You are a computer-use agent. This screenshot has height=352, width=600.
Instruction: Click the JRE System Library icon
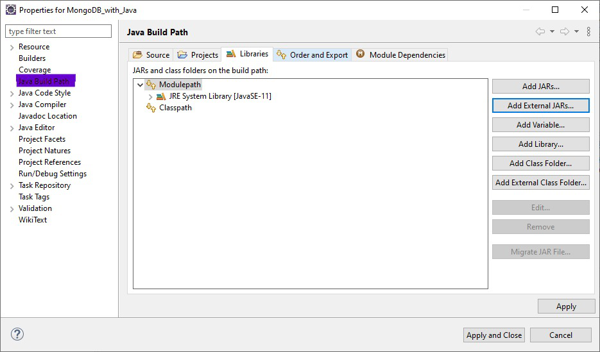[161, 96]
